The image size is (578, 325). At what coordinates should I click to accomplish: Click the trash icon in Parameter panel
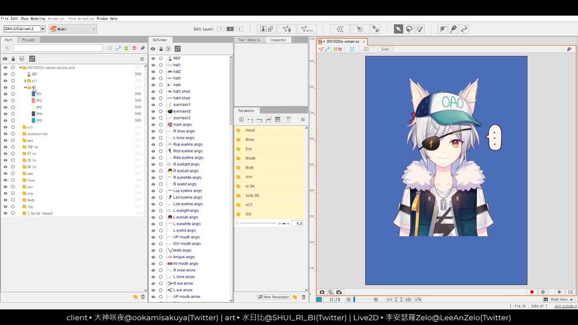303,297
